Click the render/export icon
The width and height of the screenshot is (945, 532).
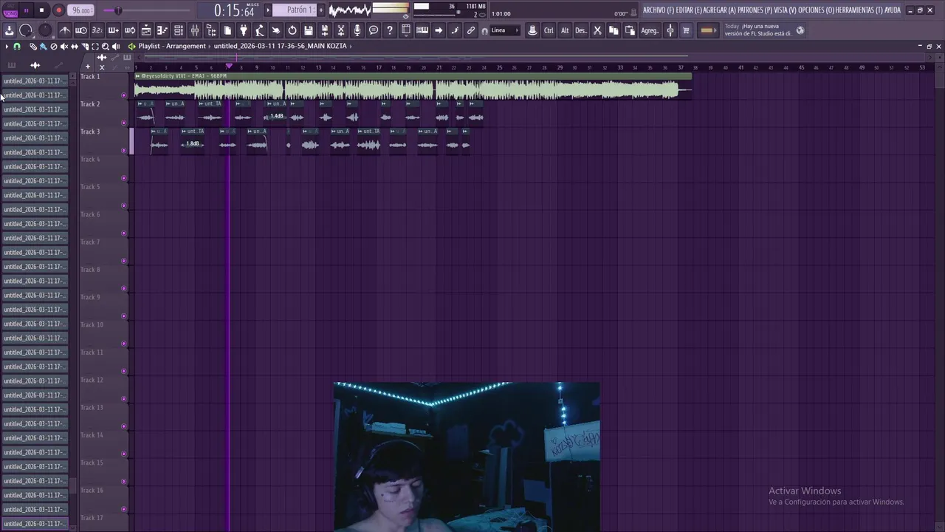325,30
